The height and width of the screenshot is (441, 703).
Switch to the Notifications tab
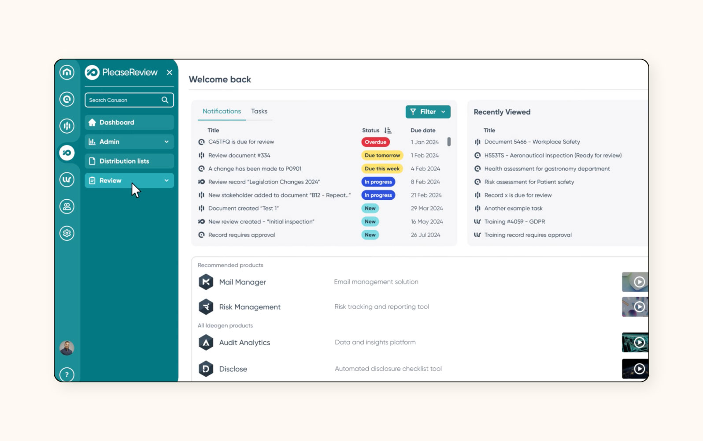[222, 111]
